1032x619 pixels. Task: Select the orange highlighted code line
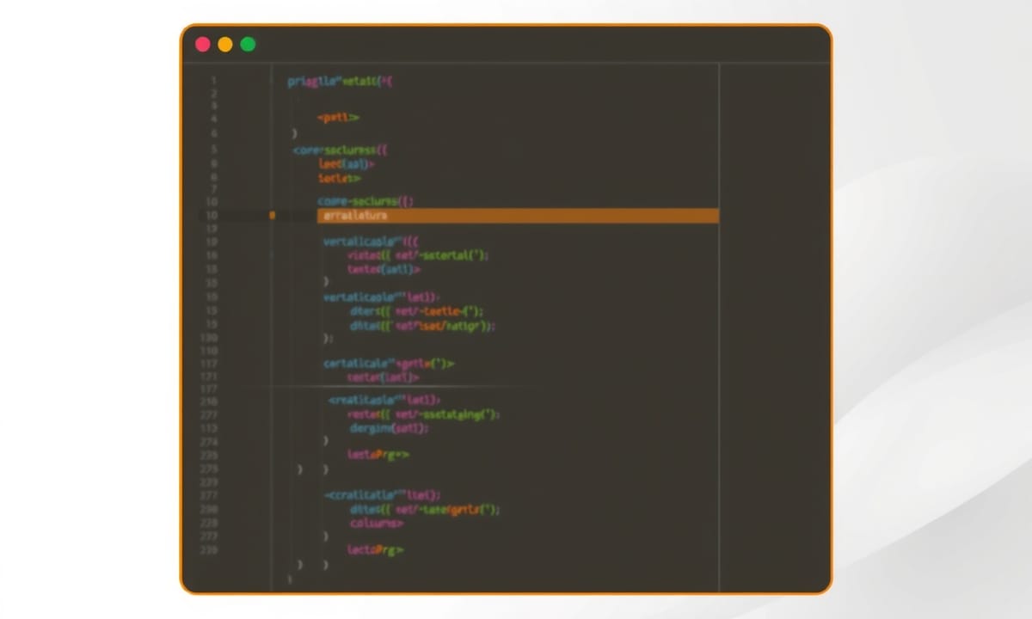click(516, 216)
